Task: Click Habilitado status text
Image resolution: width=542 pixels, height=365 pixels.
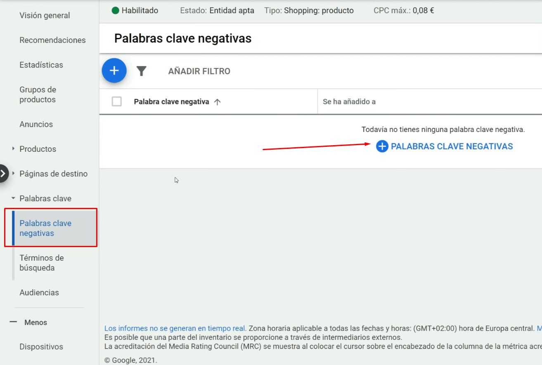Action: pyautogui.click(x=140, y=11)
